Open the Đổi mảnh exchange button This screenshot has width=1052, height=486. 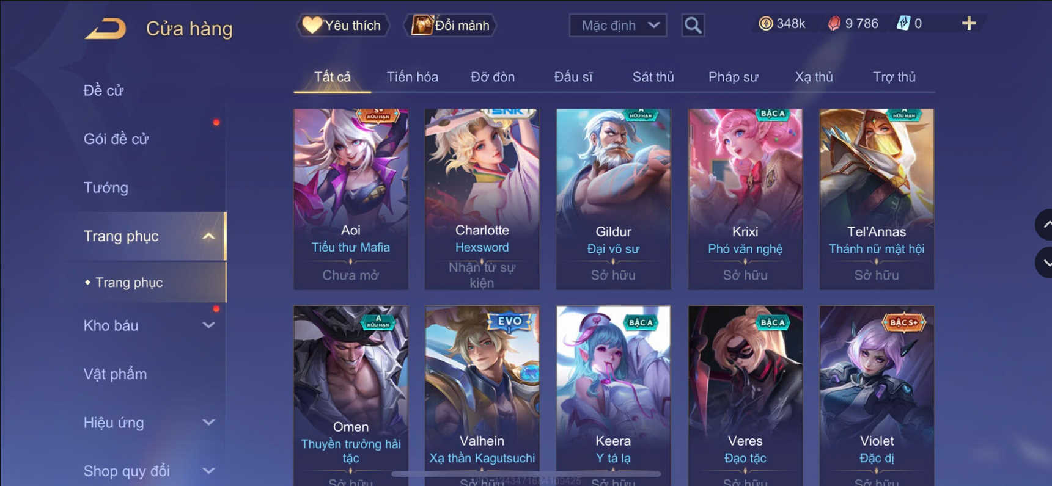click(x=451, y=26)
